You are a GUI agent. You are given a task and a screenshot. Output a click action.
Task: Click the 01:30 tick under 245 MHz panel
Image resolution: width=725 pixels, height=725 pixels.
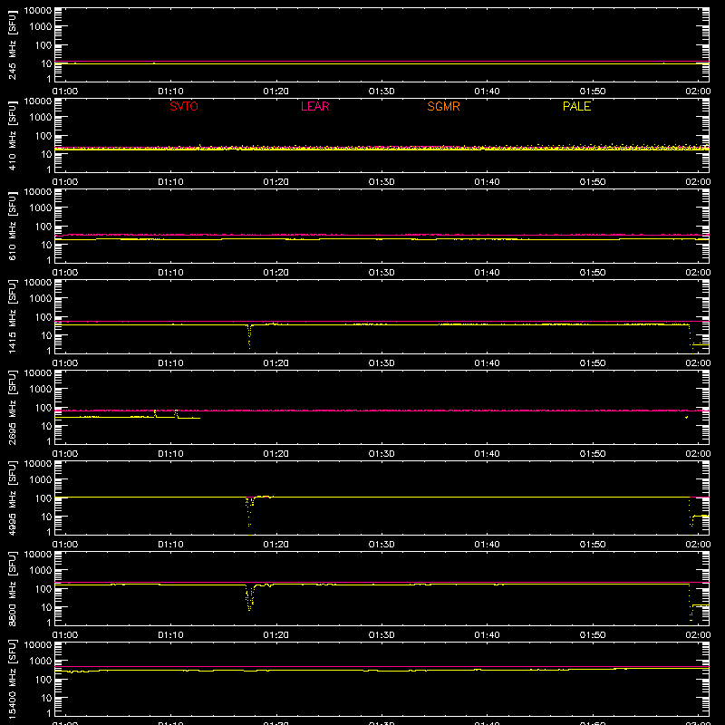point(382,92)
